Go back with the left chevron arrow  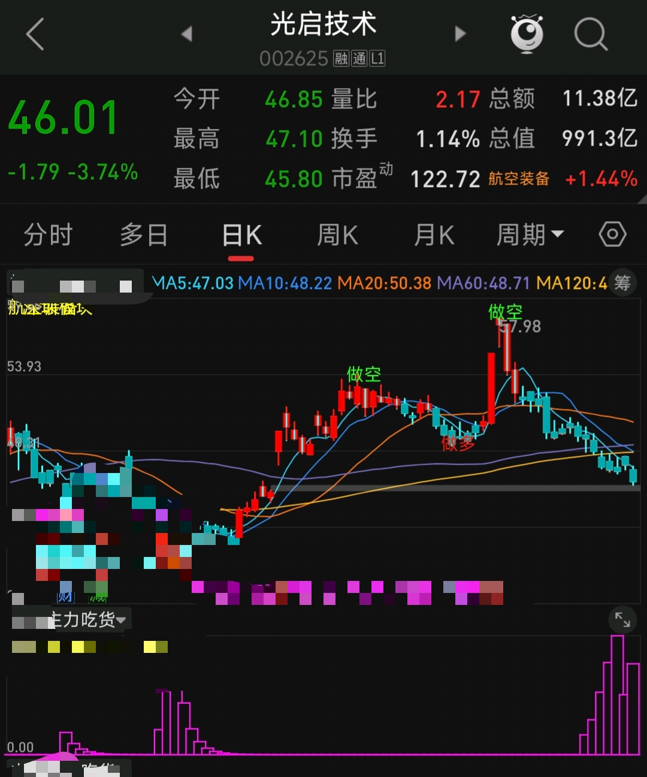click(35, 34)
